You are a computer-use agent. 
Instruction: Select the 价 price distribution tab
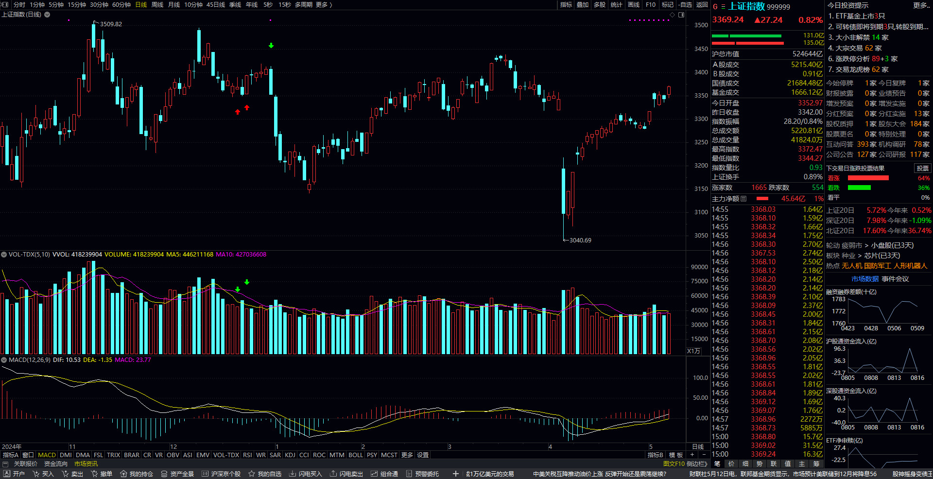(731, 464)
